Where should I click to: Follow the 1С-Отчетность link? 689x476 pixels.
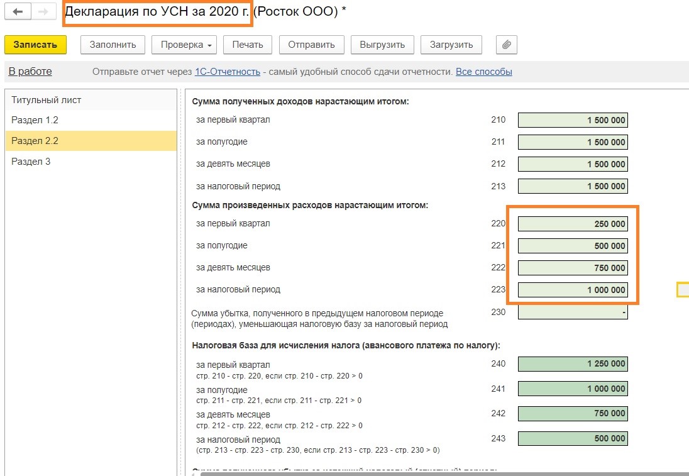[x=227, y=72]
